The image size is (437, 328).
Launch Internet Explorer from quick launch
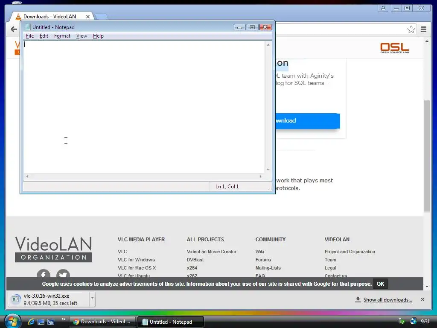[31, 322]
